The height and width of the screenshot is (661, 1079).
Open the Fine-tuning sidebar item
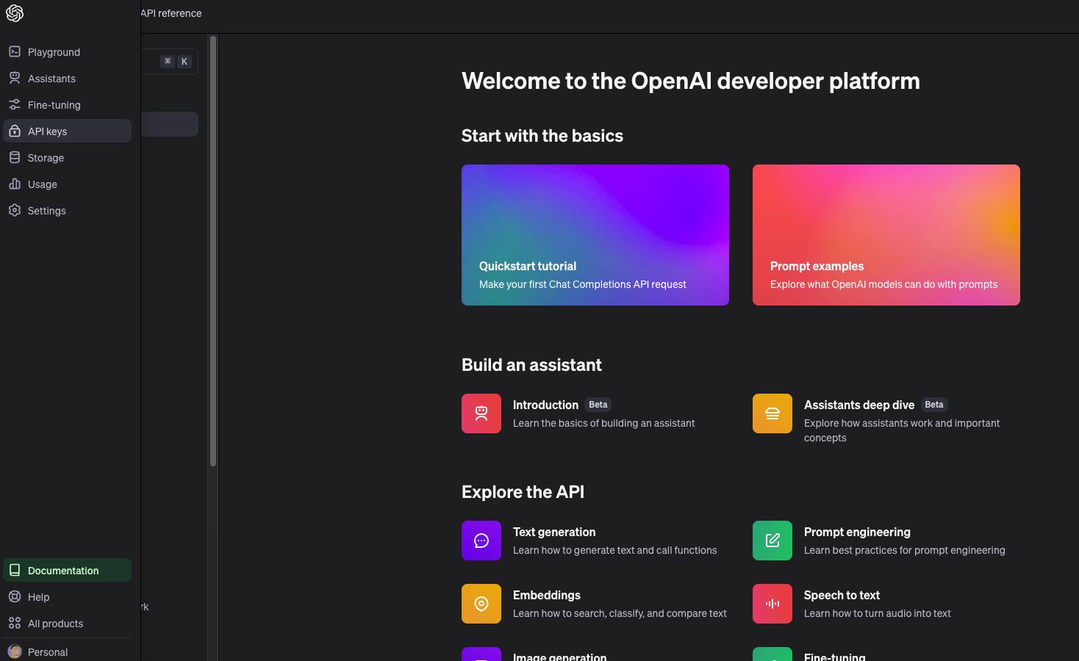68,104
